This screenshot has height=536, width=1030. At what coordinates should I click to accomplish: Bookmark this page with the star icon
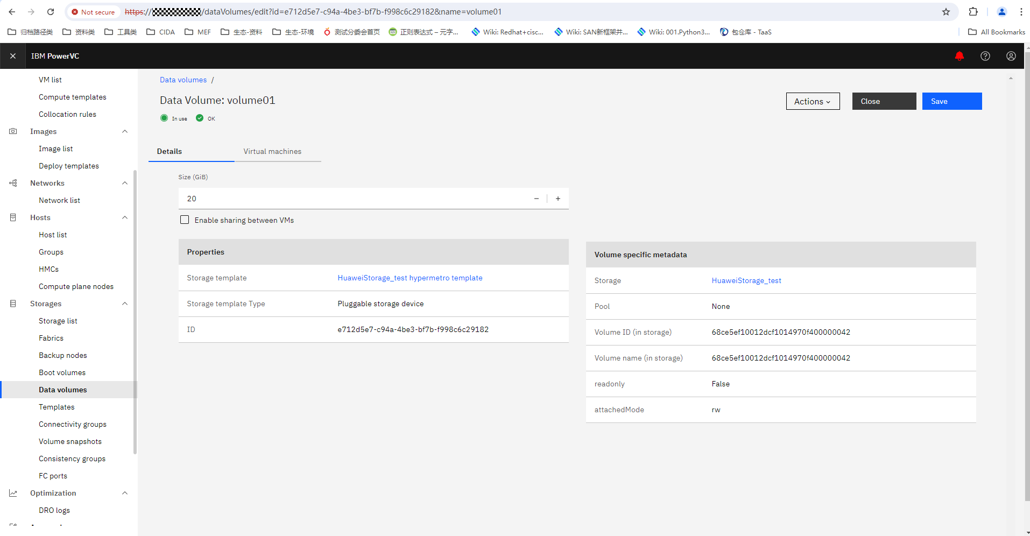946,12
